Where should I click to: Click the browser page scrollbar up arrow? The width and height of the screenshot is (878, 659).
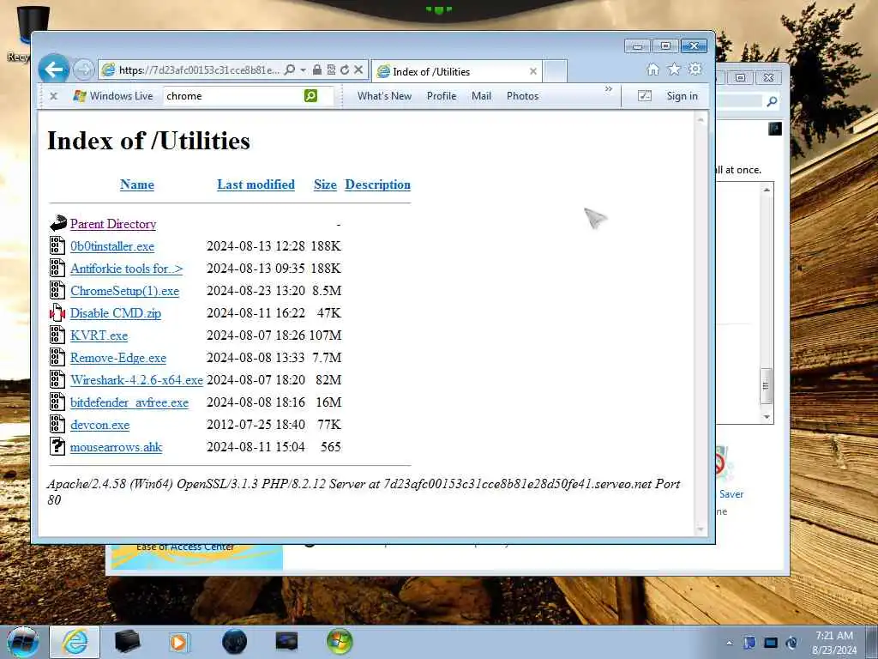pyautogui.click(x=701, y=119)
